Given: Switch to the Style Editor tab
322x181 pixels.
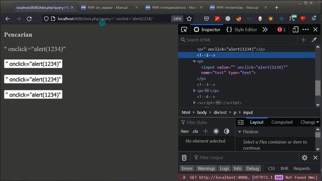Looking at the screenshot, I should [x=242, y=30].
